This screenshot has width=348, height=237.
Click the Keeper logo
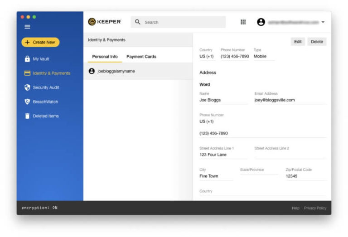[105, 22]
